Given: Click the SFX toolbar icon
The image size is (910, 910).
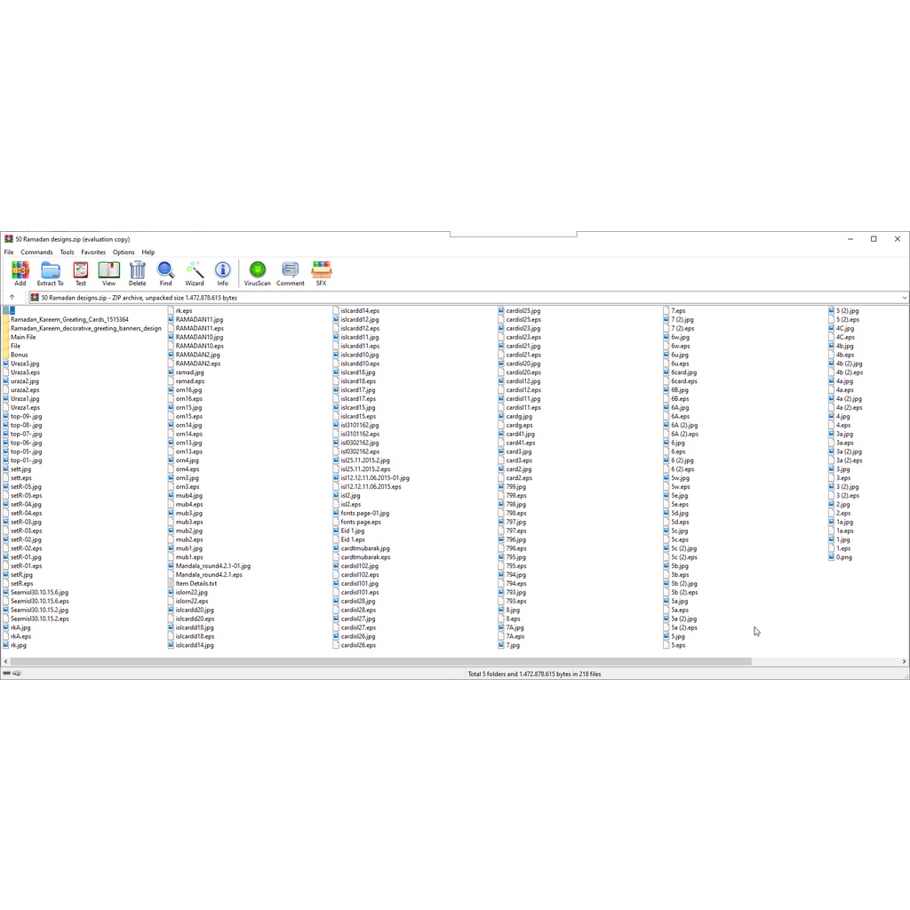Looking at the screenshot, I should coord(321,273).
